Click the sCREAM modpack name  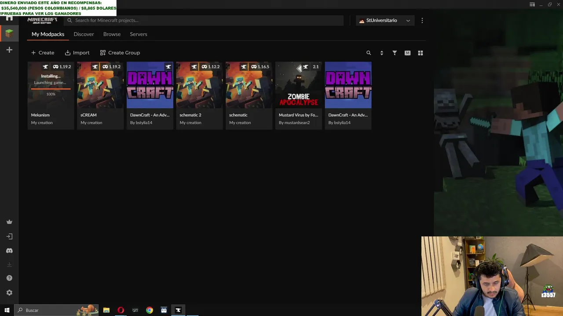pyautogui.click(x=88, y=115)
